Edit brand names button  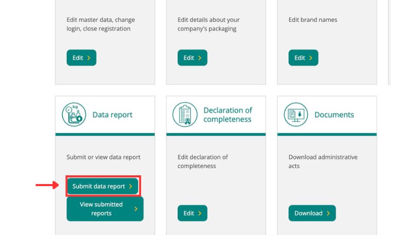tap(303, 58)
